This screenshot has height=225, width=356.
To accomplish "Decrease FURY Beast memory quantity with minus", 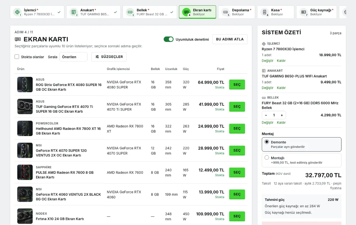I will (x=266, y=115).
